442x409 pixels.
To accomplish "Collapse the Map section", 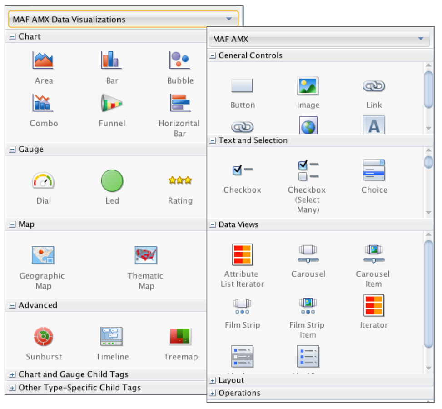I will point(12,224).
